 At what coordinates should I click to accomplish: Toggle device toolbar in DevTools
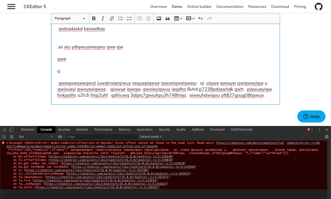coord(11,129)
